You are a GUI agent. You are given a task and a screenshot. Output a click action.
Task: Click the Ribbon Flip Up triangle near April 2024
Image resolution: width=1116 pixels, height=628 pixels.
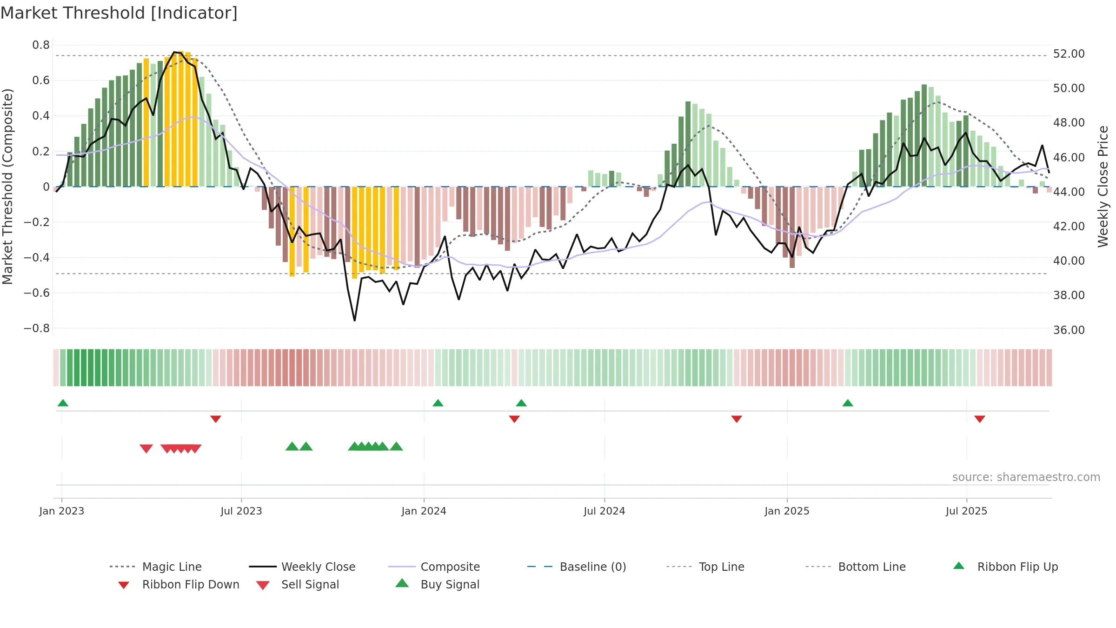(521, 403)
